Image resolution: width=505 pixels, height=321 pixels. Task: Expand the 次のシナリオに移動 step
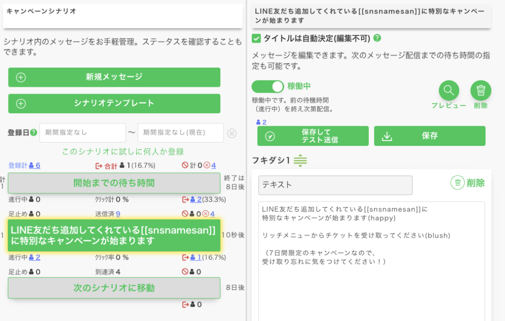point(114,287)
